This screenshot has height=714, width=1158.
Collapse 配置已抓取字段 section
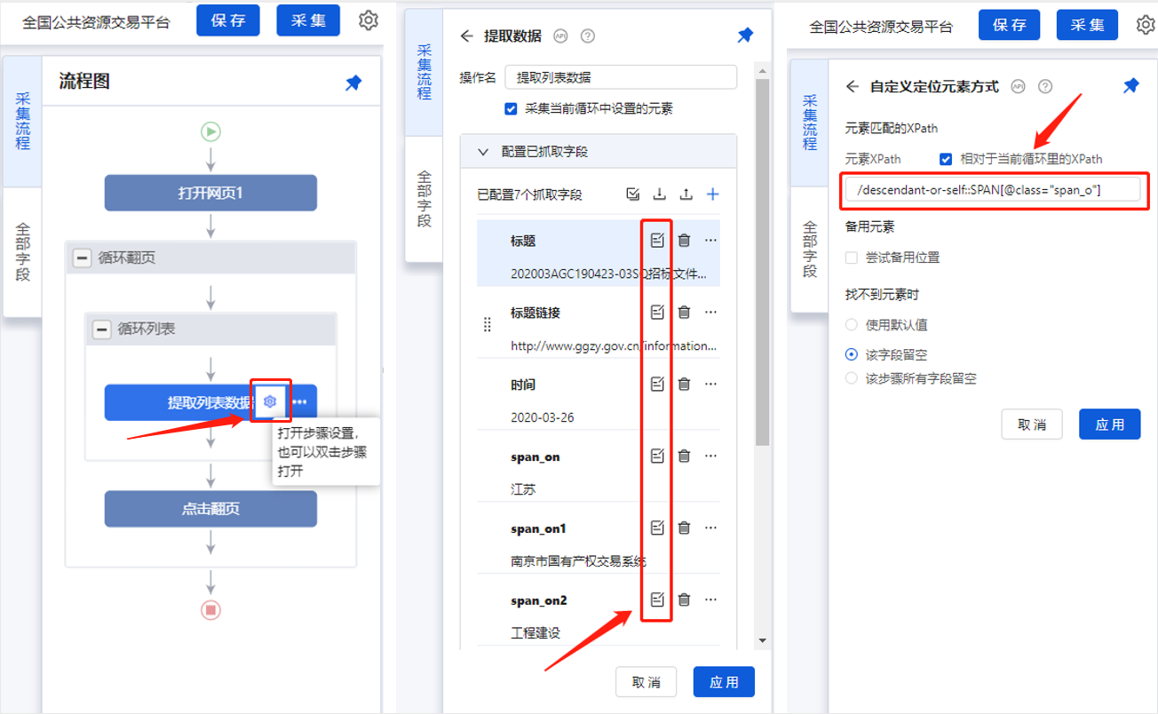(x=483, y=152)
